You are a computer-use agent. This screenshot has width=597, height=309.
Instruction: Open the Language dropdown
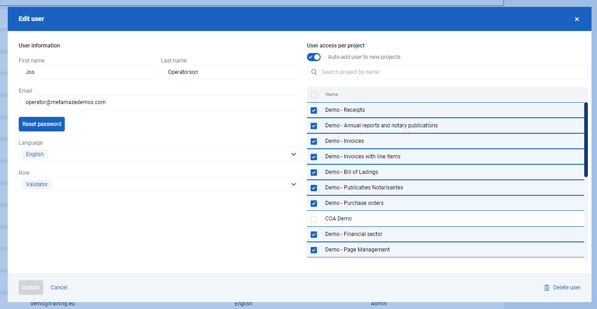(x=159, y=154)
